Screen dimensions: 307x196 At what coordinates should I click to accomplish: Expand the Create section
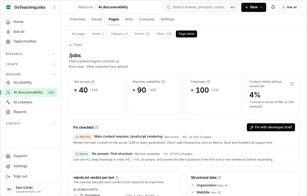pos(54,64)
